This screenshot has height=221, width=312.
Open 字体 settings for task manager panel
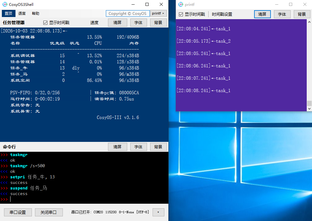(138, 23)
